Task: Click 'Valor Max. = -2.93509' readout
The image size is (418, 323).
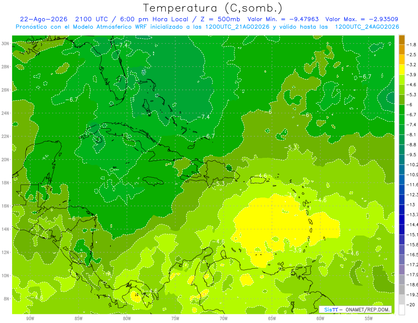Action: (x=362, y=19)
